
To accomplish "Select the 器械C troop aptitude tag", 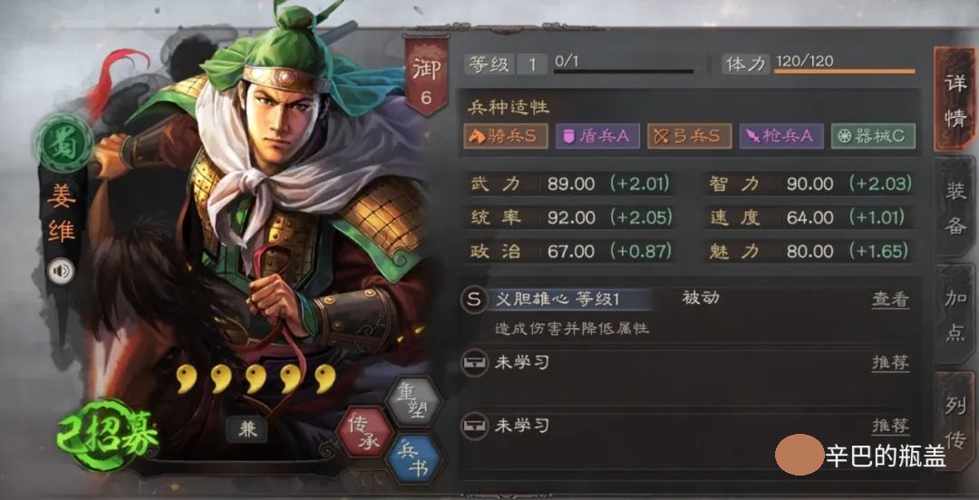I will click(873, 136).
